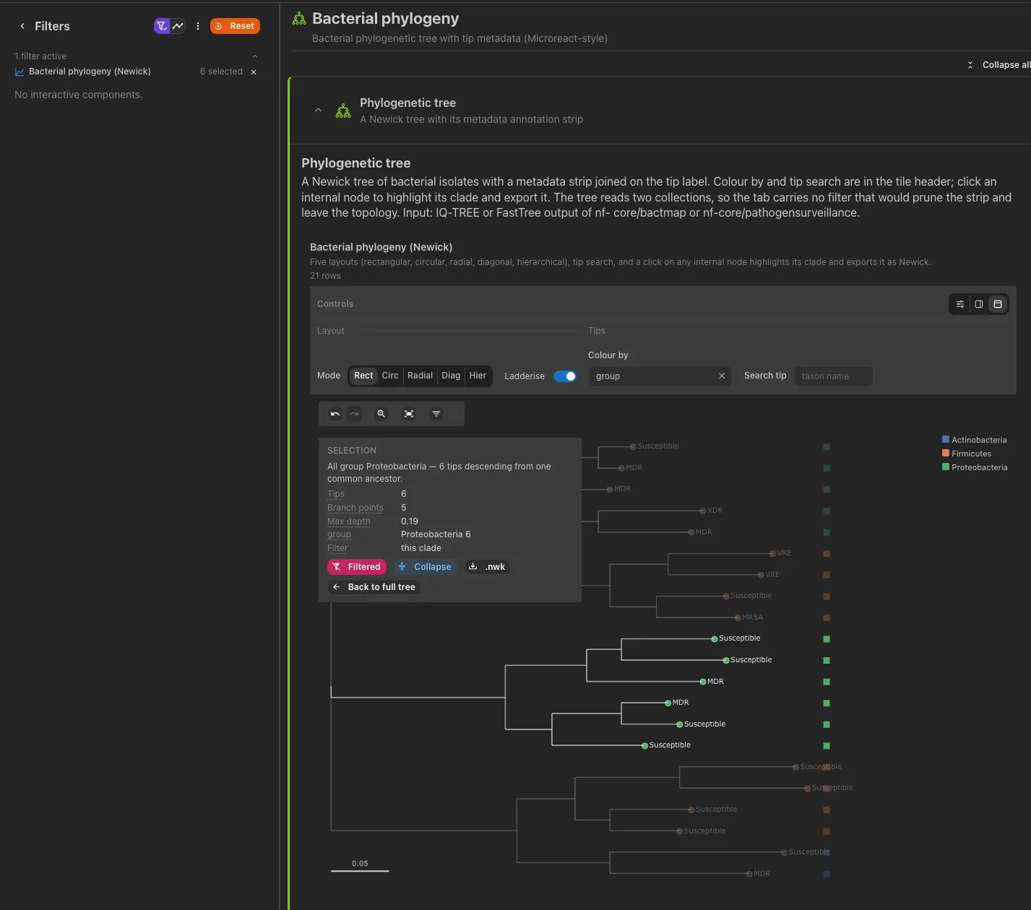Click the back chevron beside Filters

pos(22,26)
